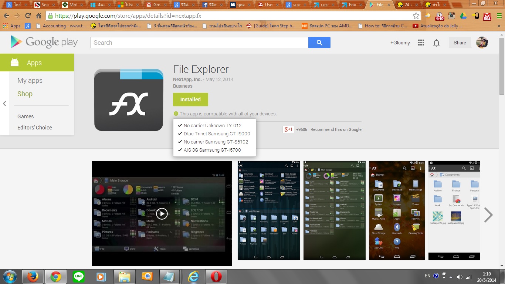Click the Share button
This screenshot has height=284, width=505.
coord(460,43)
